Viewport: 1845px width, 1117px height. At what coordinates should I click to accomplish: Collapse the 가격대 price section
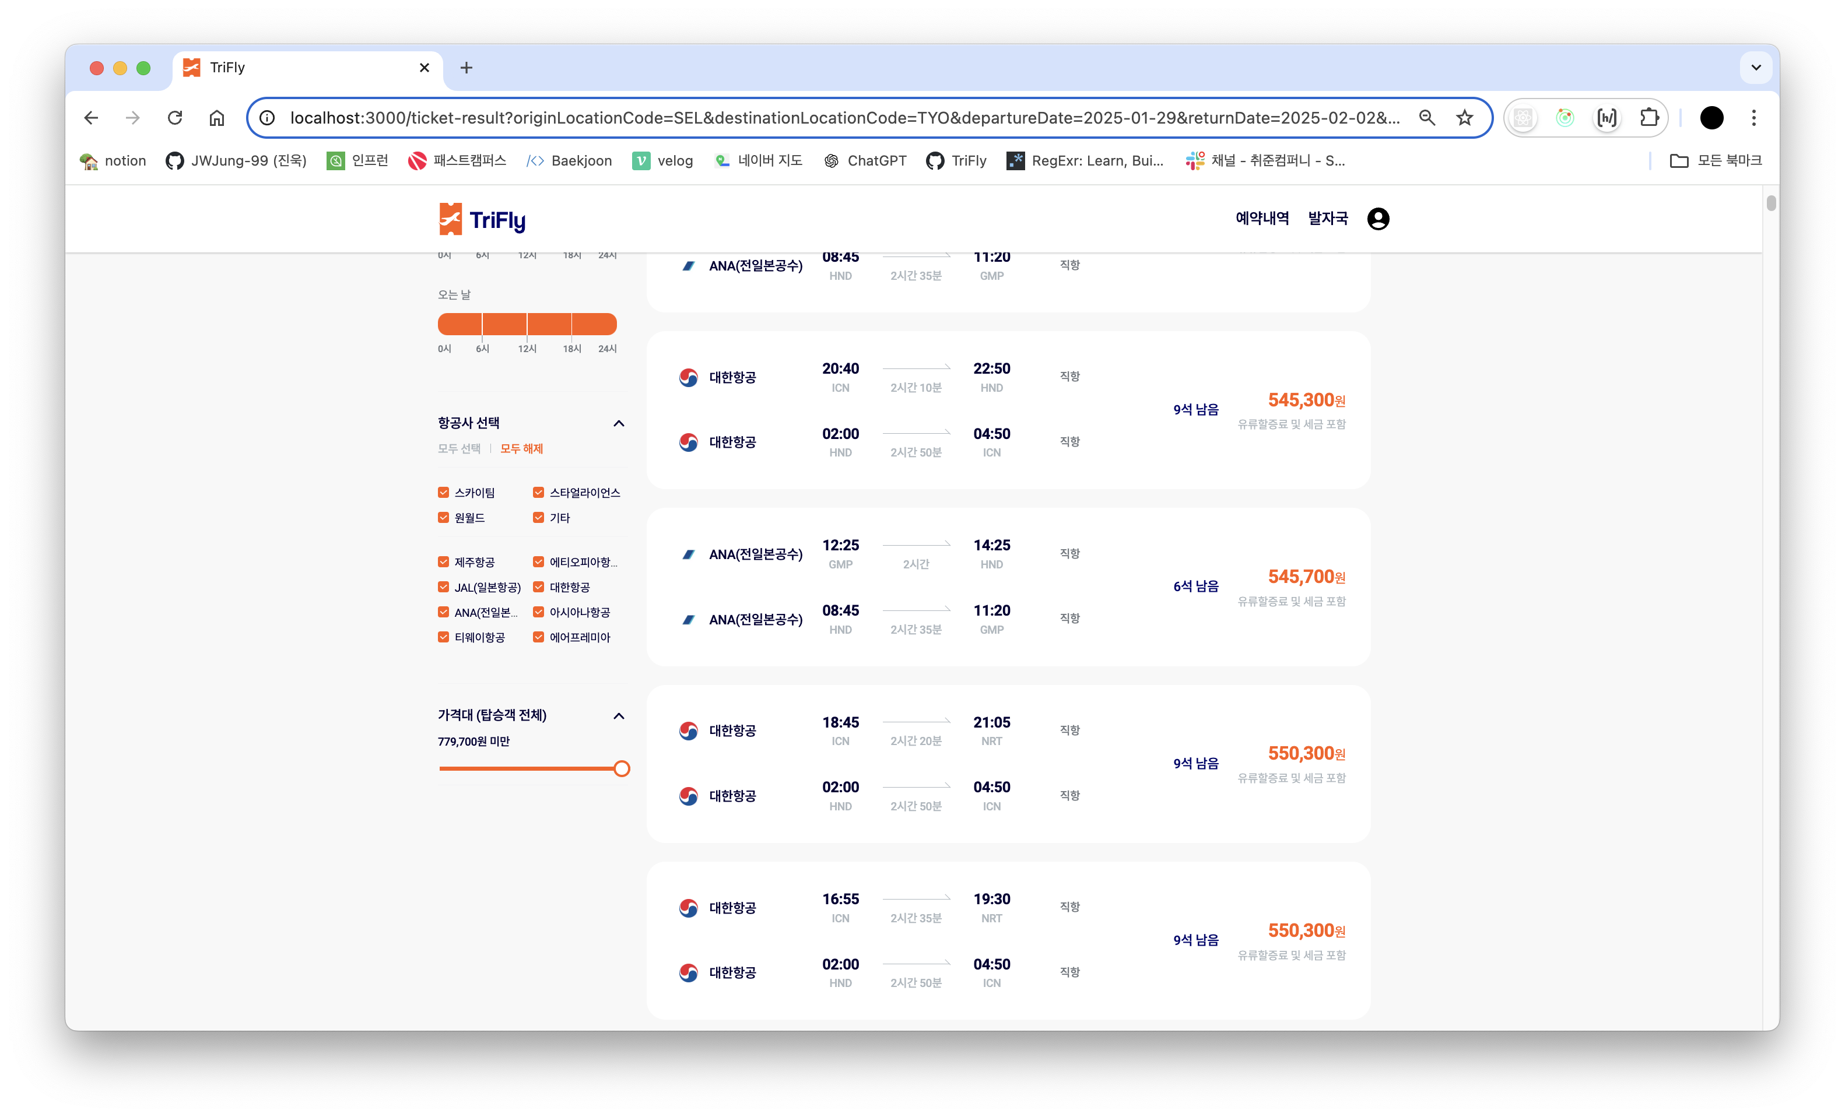click(619, 716)
